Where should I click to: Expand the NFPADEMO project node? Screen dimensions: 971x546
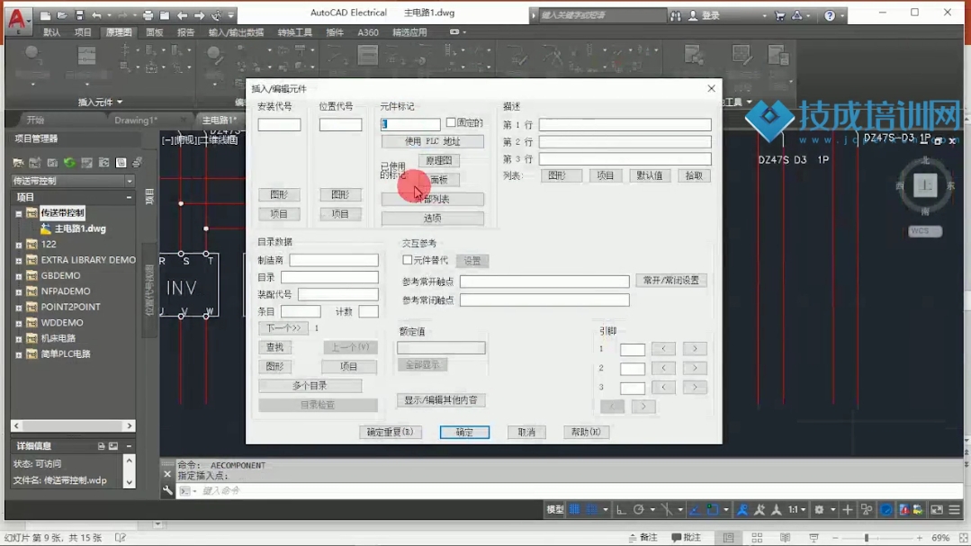coord(19,291)
